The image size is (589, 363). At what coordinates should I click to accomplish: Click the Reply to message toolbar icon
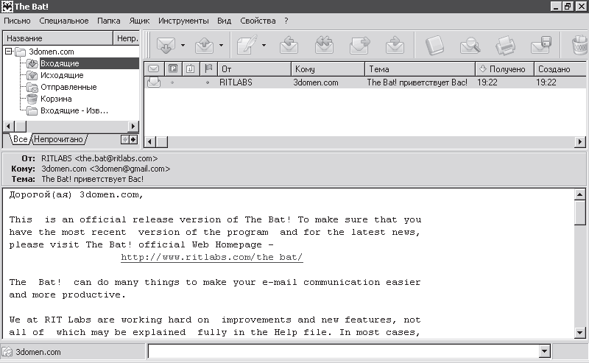[x=289, y=46]
